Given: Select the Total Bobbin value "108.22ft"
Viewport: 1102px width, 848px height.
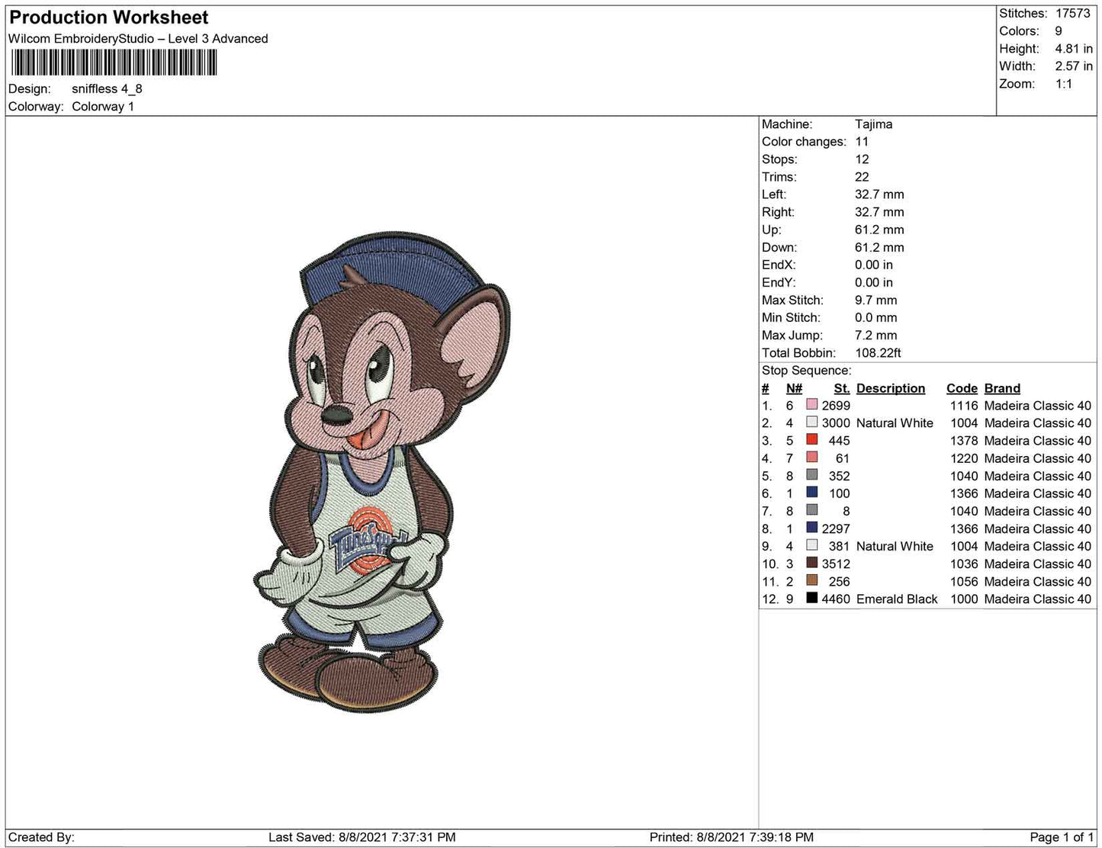Looking at the screenshot, I should 878,353.
